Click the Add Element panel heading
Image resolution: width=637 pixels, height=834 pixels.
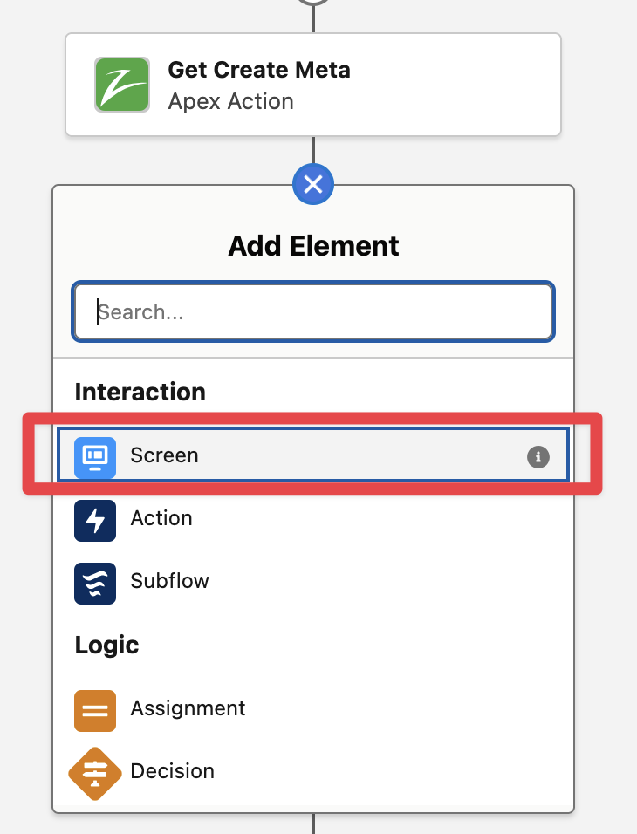click(x=313, y=246)
